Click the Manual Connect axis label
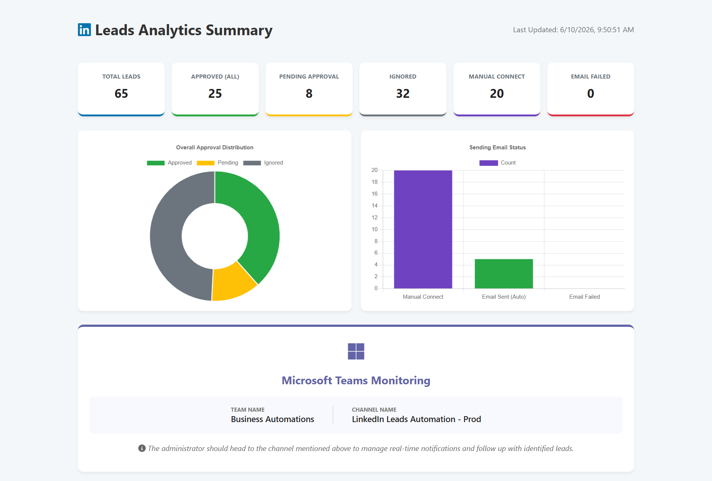Viewport: 712px width, 481px height. point(423,297)
